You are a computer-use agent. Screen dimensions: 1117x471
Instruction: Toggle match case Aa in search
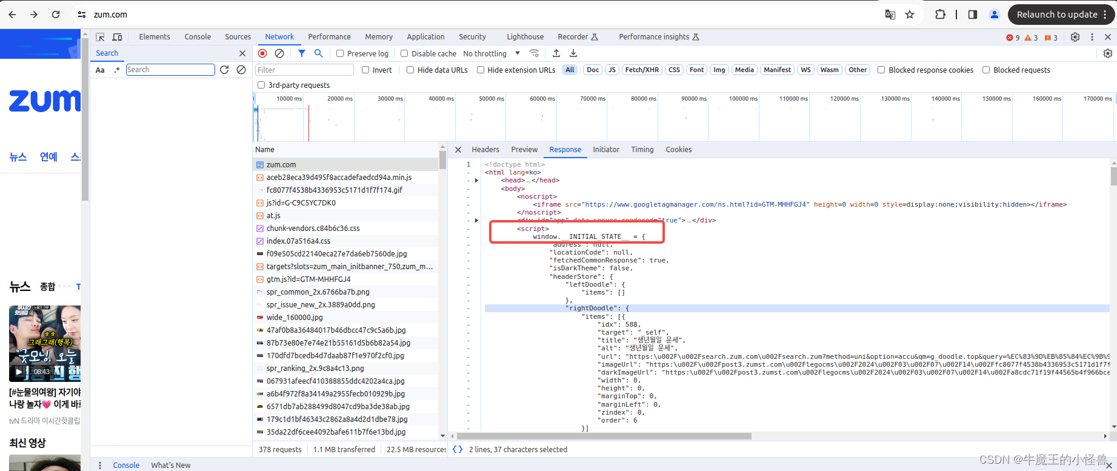100,70
